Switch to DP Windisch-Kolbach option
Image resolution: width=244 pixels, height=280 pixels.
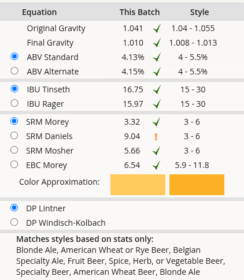tap(14, 222)
